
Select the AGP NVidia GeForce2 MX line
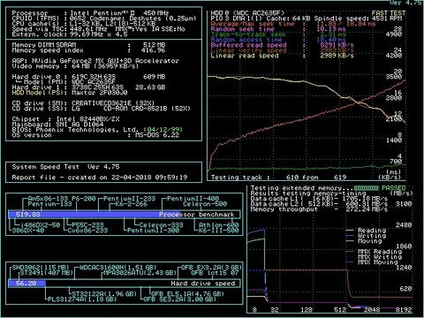point(95,61)
